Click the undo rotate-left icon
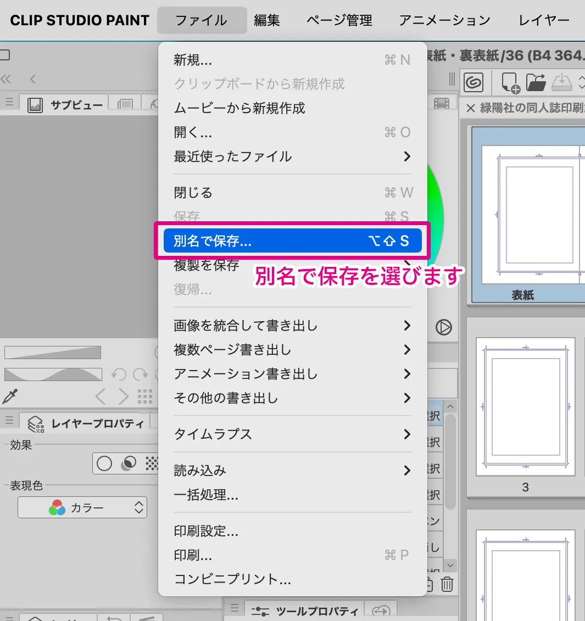585x621 pixels. (119, 374)
